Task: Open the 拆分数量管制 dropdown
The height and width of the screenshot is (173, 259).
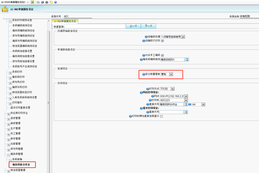Action: (171, 74)
